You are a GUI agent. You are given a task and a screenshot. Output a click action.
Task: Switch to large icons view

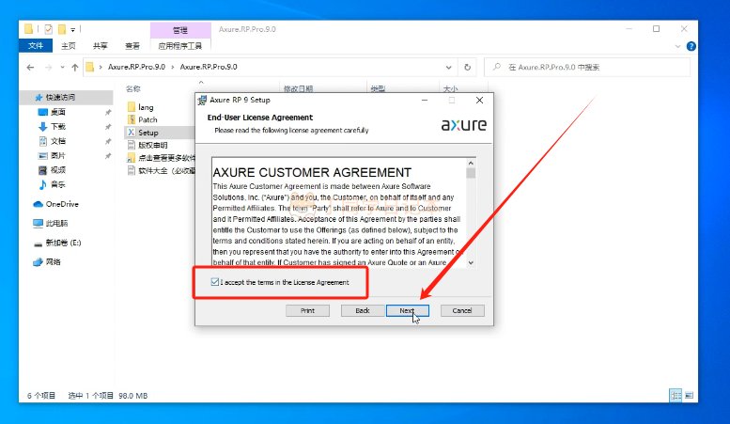pyautogui.click(x=689, y=396)
